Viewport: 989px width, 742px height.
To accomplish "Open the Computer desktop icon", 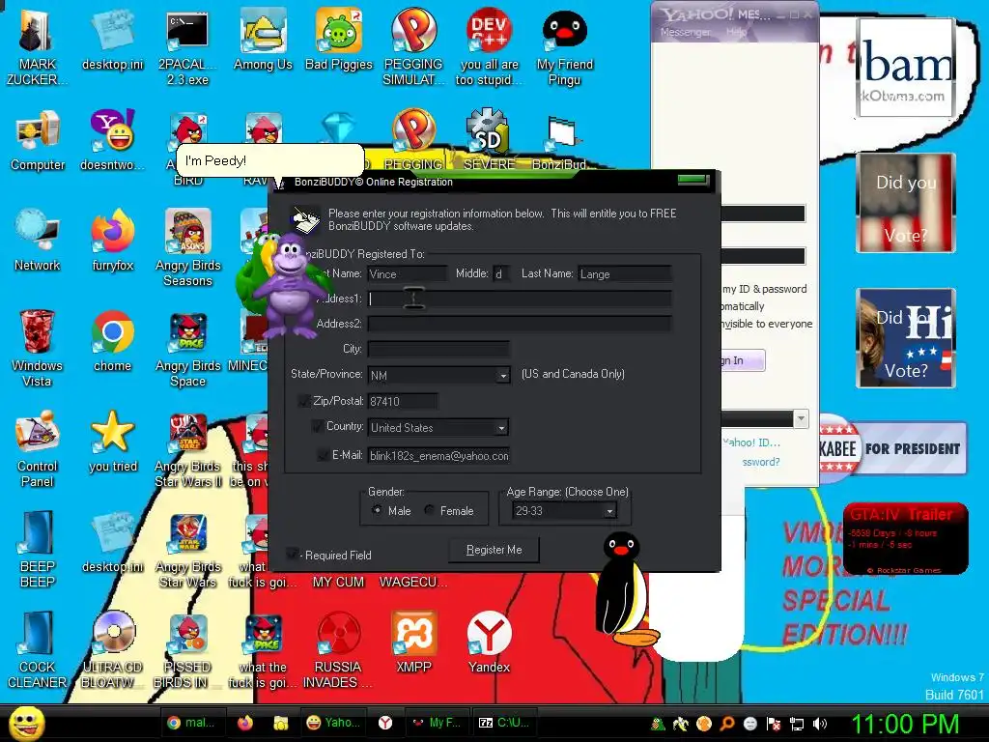I will click(x=38, y=140).
